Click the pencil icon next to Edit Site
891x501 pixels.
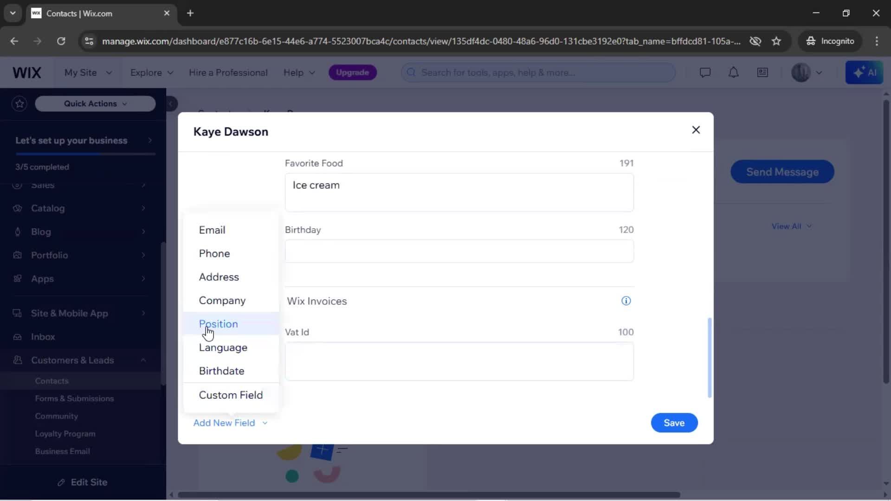point(61,482)
